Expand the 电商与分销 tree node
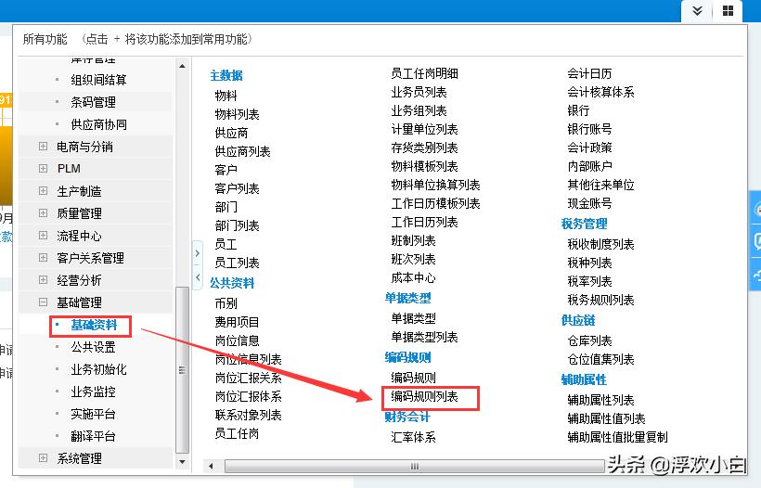Screen dimensions: 761x488 [x=44, y=146]
